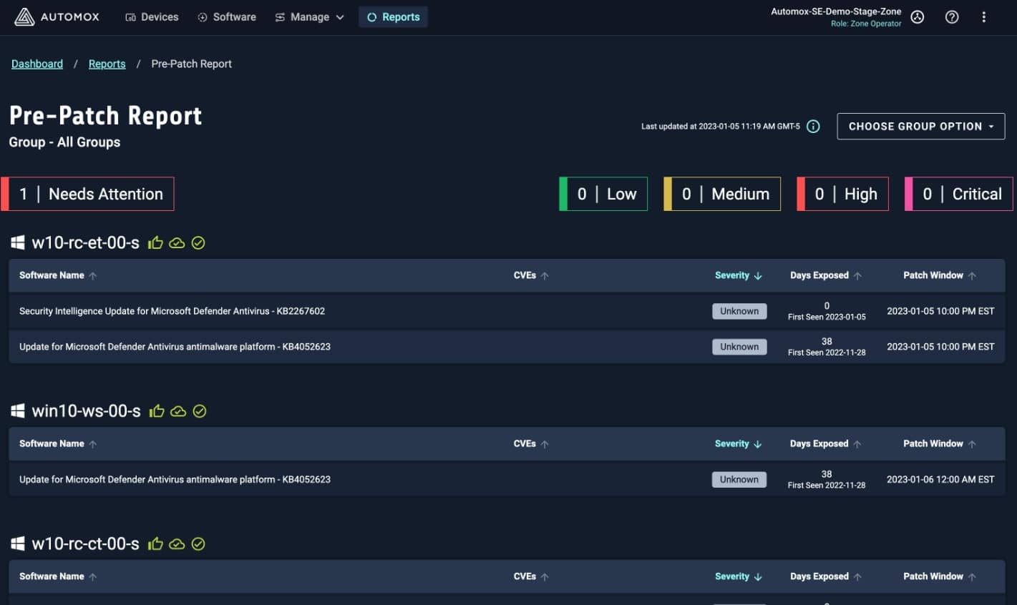1017x605 pixels.
Task: Filter by High severity badge
Action: click(x=843, y=194)
